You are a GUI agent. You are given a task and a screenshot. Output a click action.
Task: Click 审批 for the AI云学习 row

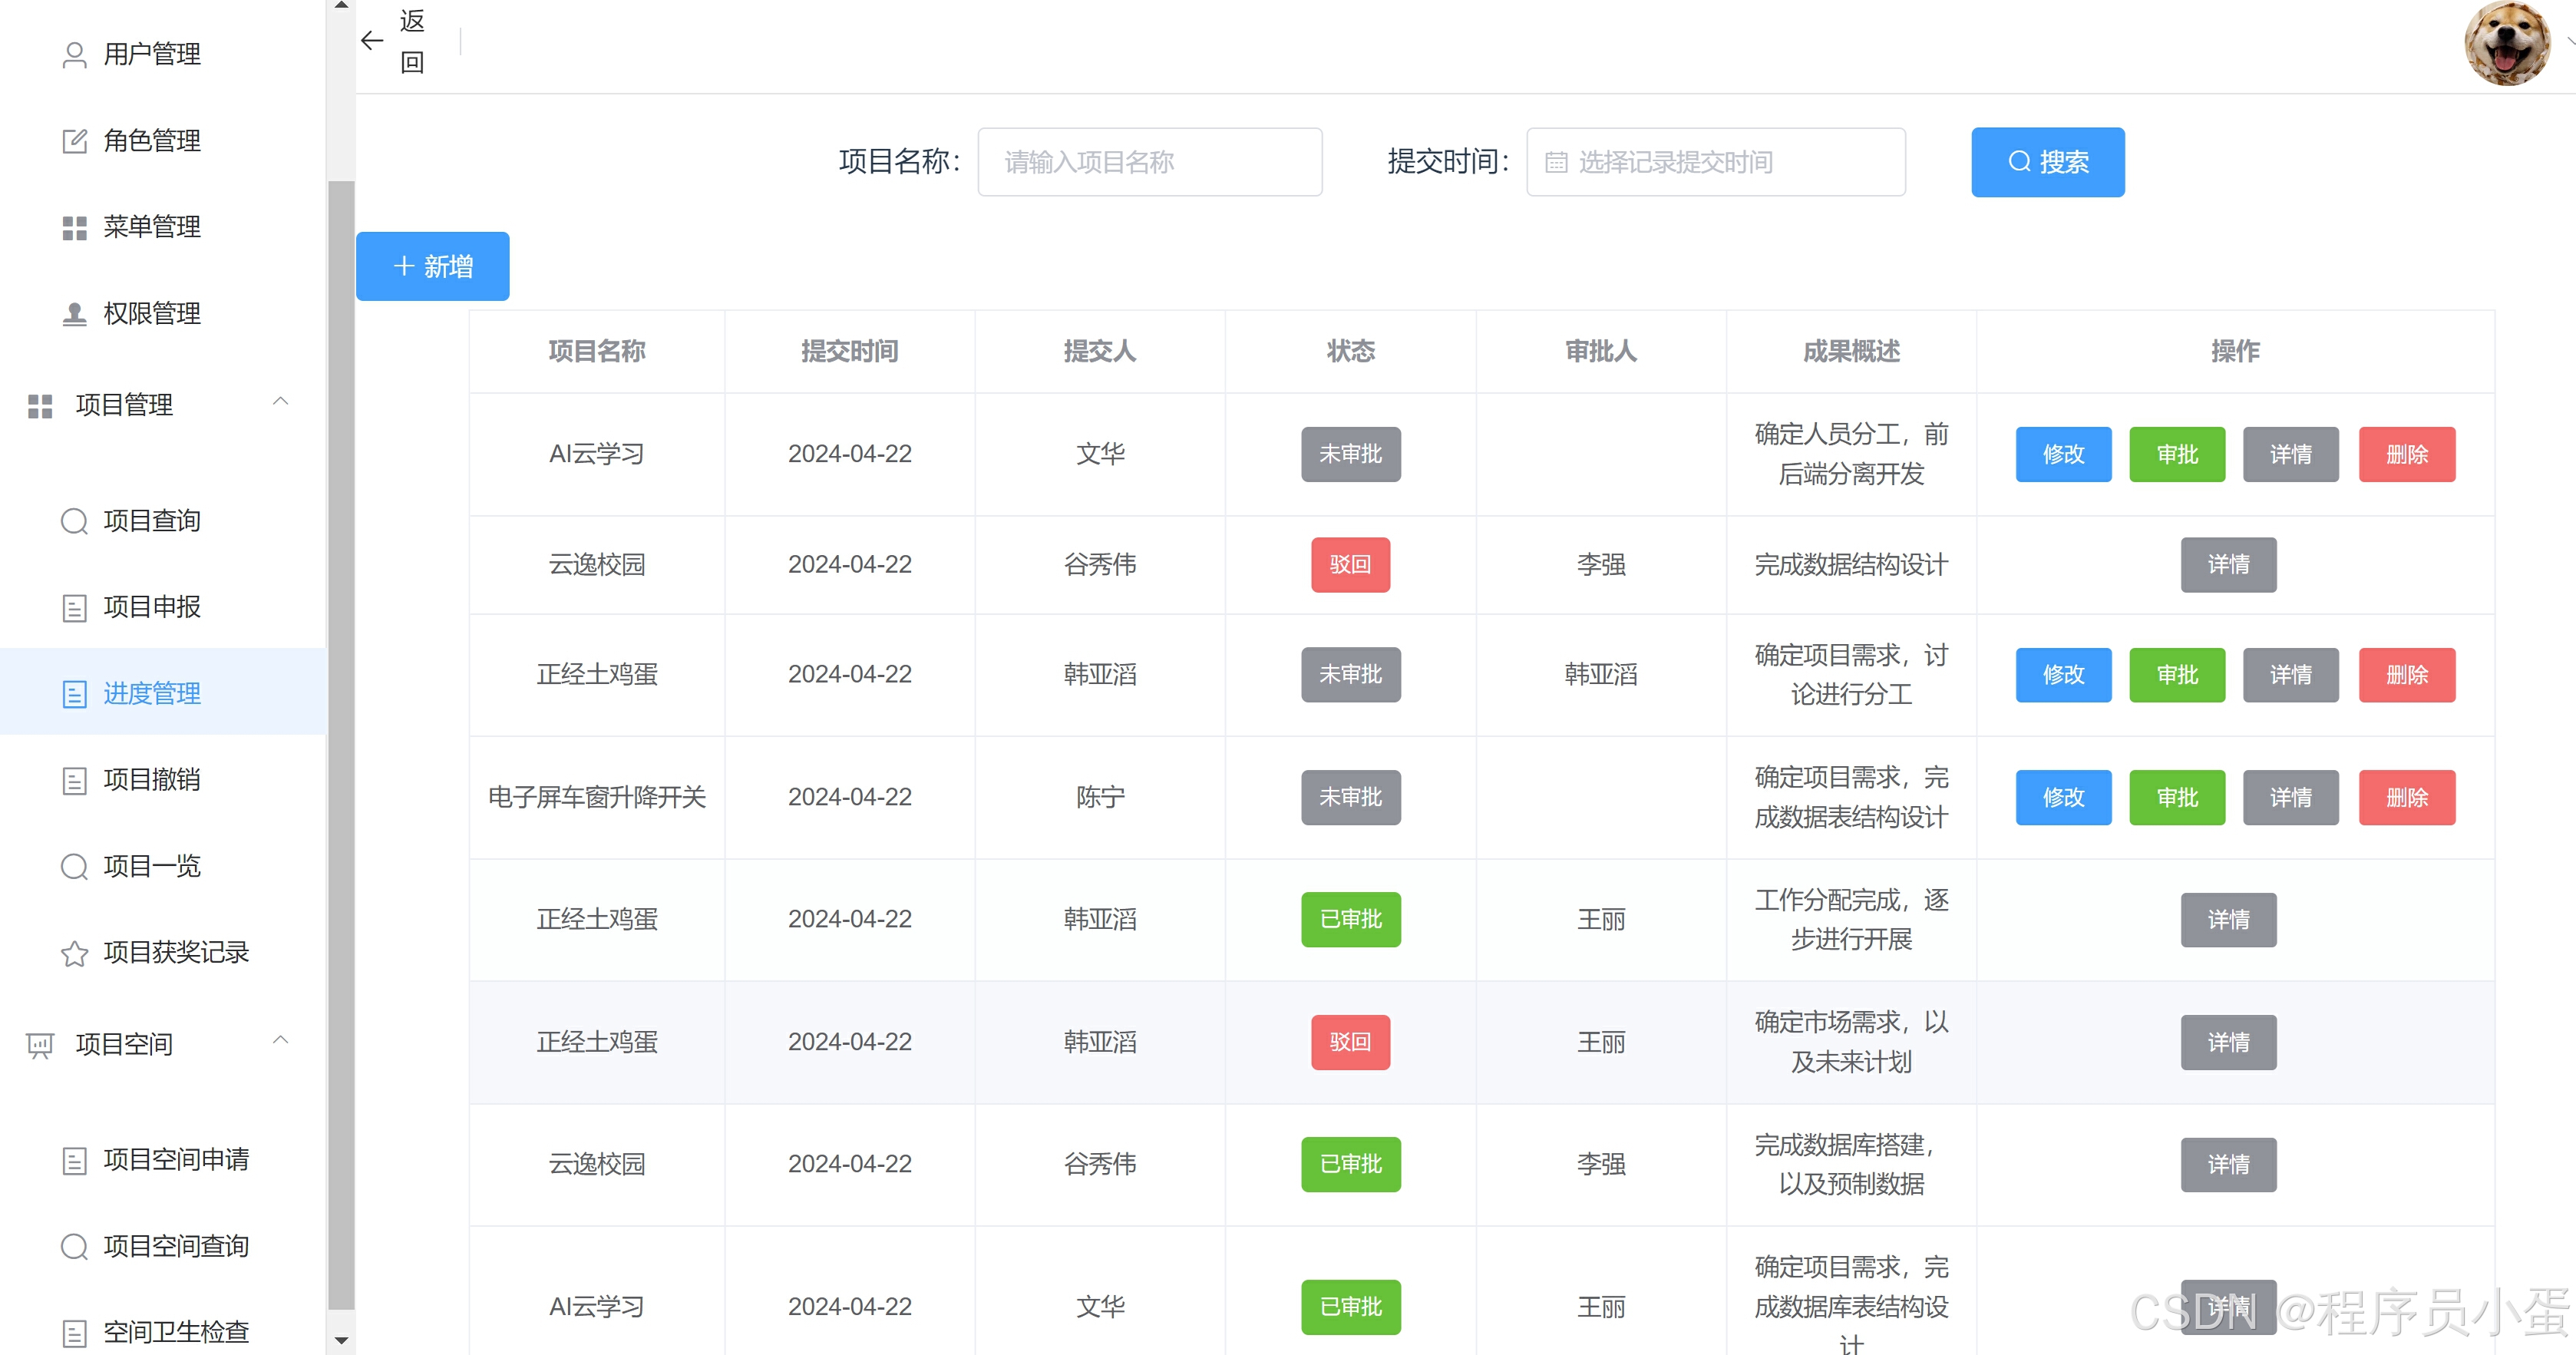(2176, 455)
